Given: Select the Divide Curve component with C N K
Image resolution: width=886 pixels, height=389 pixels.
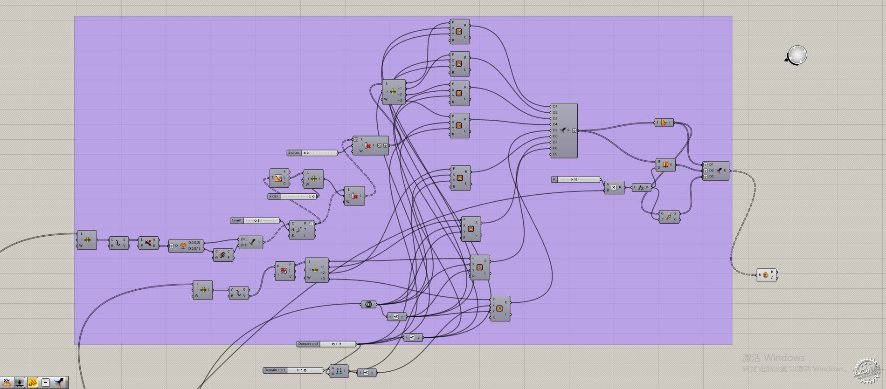Looking at the screenshot, I should point(302,230).
